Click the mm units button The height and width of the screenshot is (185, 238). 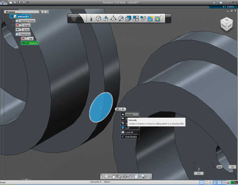[x=219, y=167]
